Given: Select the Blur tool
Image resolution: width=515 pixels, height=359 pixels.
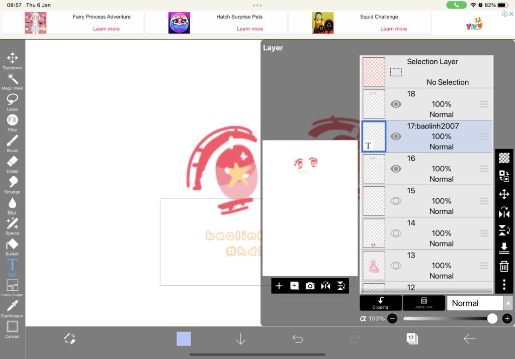Looking at the screenshot, I should coord(12,205).
